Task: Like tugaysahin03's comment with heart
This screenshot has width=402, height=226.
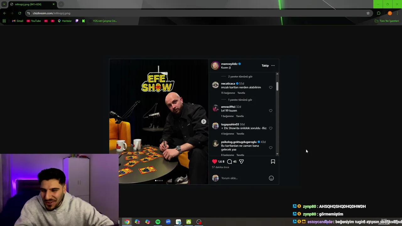Action: tap(271, 128)
